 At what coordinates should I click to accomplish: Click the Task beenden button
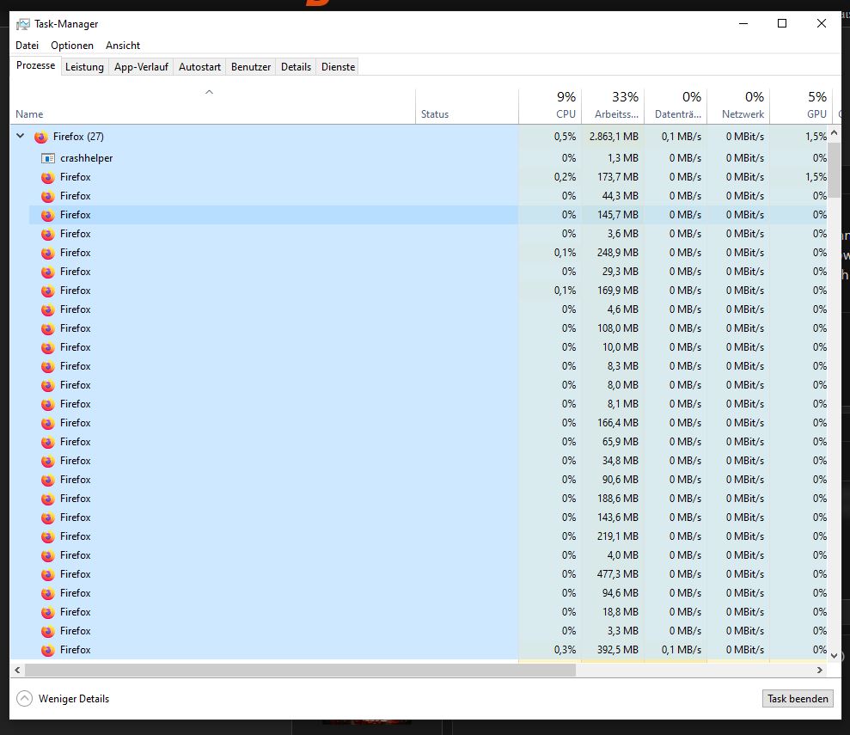798,699
